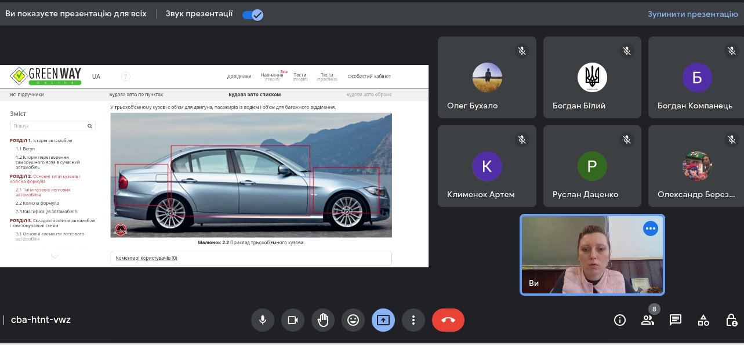Click the present screen button
Image resolution: width=744 pixels, height=345 pixels.
383,319
